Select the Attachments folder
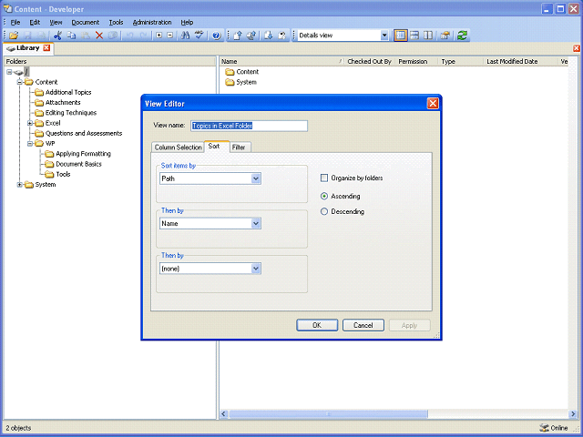The width and height of the screenshot is (583, 437). [x=63, y=103]
